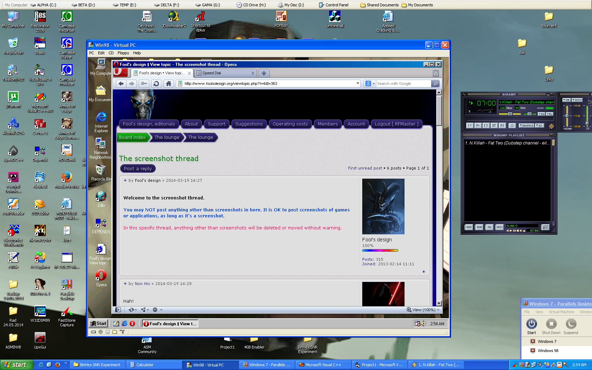Toggle Winamp PL playlist button

(x=550, y=114)
